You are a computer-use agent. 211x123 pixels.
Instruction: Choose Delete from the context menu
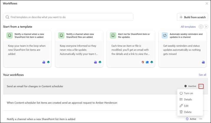[190, 112]
